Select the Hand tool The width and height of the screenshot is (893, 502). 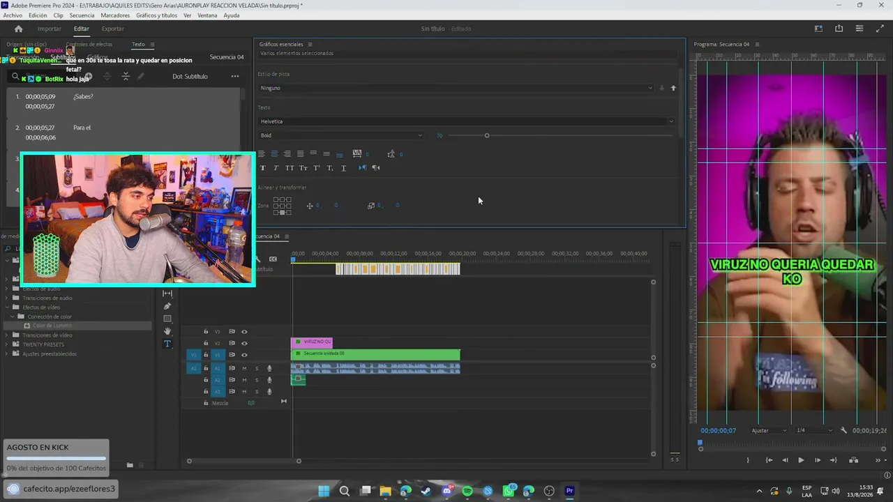[167, 331]
